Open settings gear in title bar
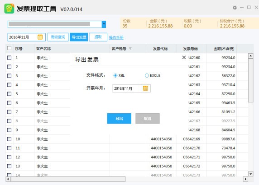The height and width of the screenshot is (185, 259). click(235, 8)
